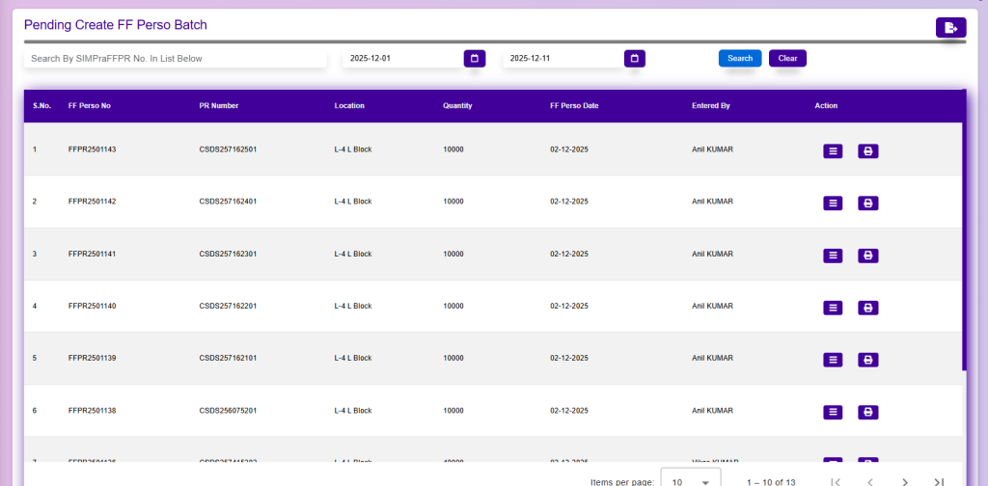Image resolution: width=988 pixels, height=486 pixels.
Task: Open the end date calendar picker
Action: tap(634, 59)
